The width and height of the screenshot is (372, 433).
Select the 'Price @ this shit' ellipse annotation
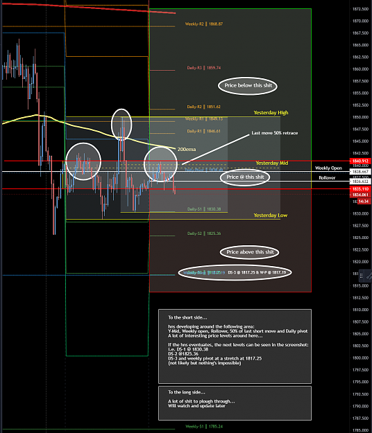point(245,177)
